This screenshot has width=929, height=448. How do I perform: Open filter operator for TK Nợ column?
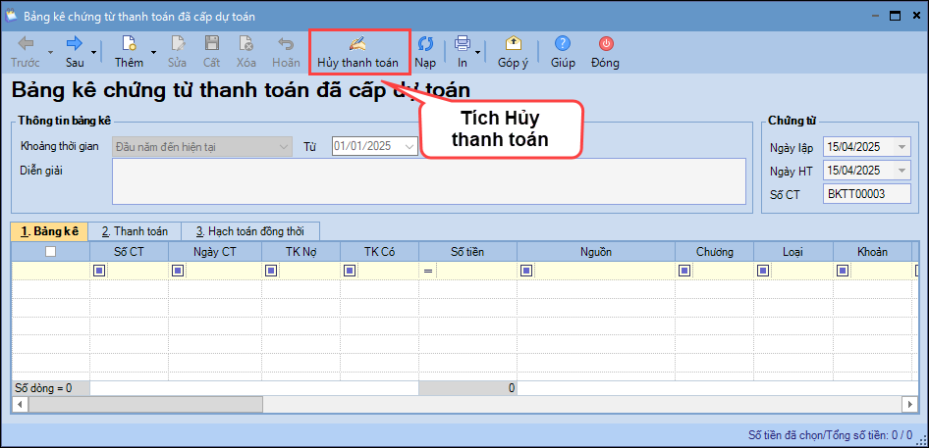(x=271, y=271)
